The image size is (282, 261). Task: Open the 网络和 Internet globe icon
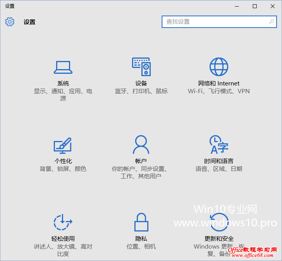pyautogui.click(x=219, y=67)
